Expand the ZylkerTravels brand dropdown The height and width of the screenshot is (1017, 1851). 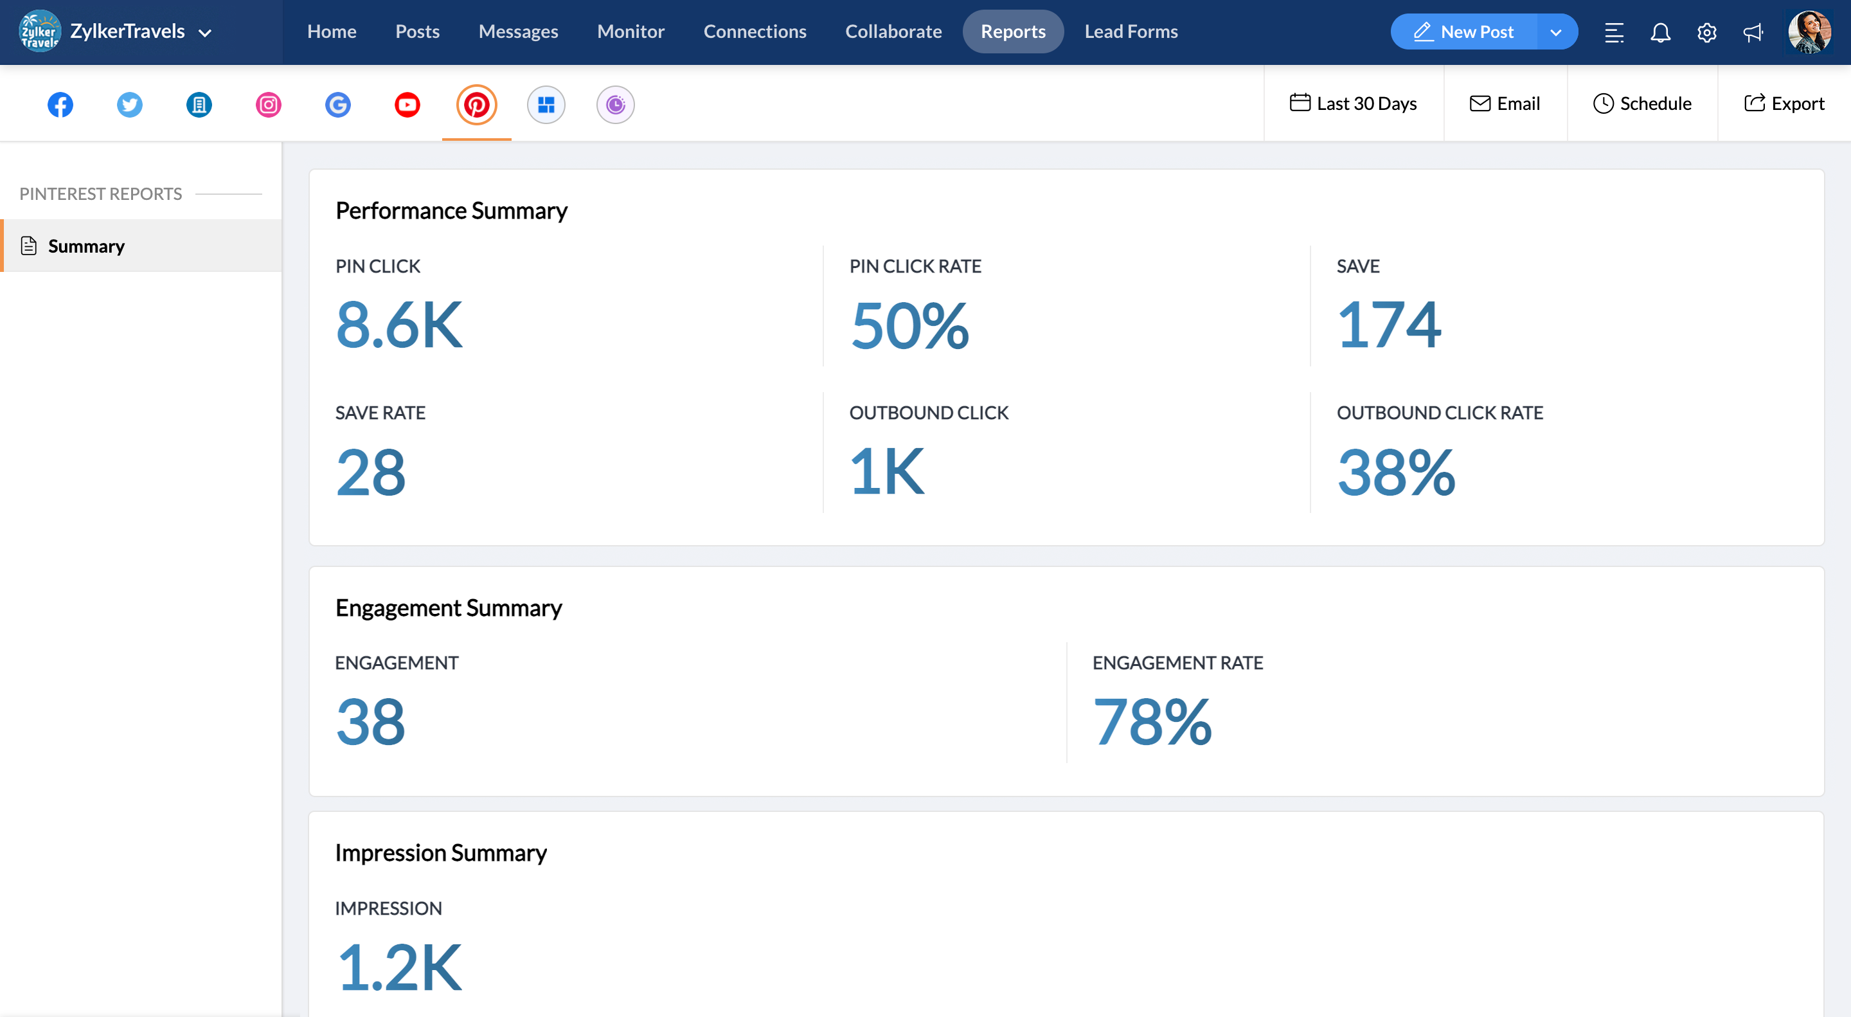coord(205,33)
